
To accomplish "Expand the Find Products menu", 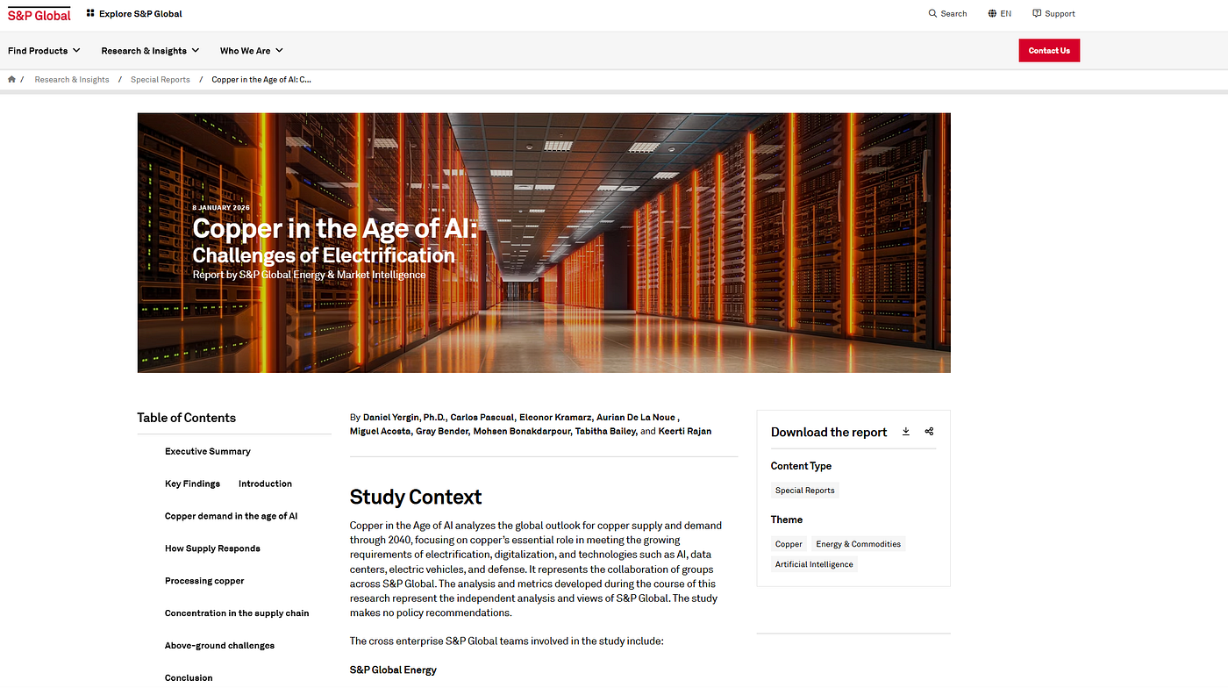I will tap(44, 51).
